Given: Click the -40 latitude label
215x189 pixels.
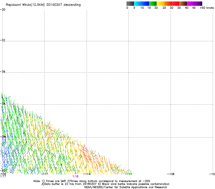Looking at the screenshot, I should 3,171.
